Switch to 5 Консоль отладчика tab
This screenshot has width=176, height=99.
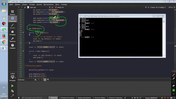pos(115,98)
